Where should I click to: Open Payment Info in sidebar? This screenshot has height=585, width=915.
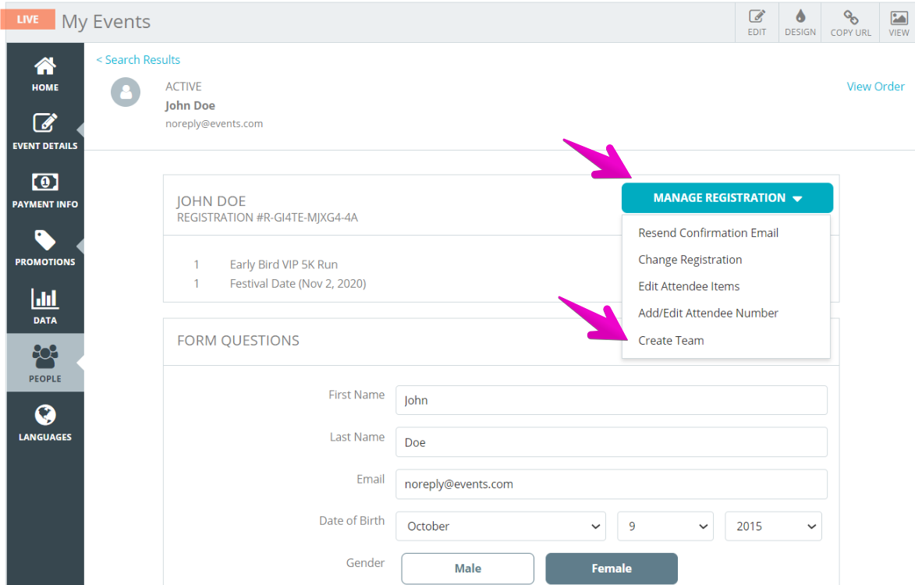point(45,190)
